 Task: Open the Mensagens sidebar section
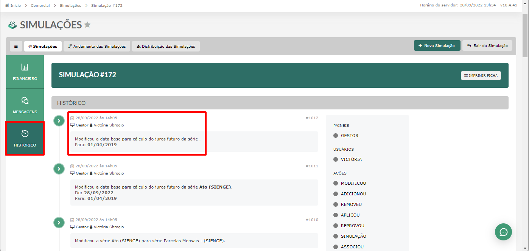tap(25, 105)
